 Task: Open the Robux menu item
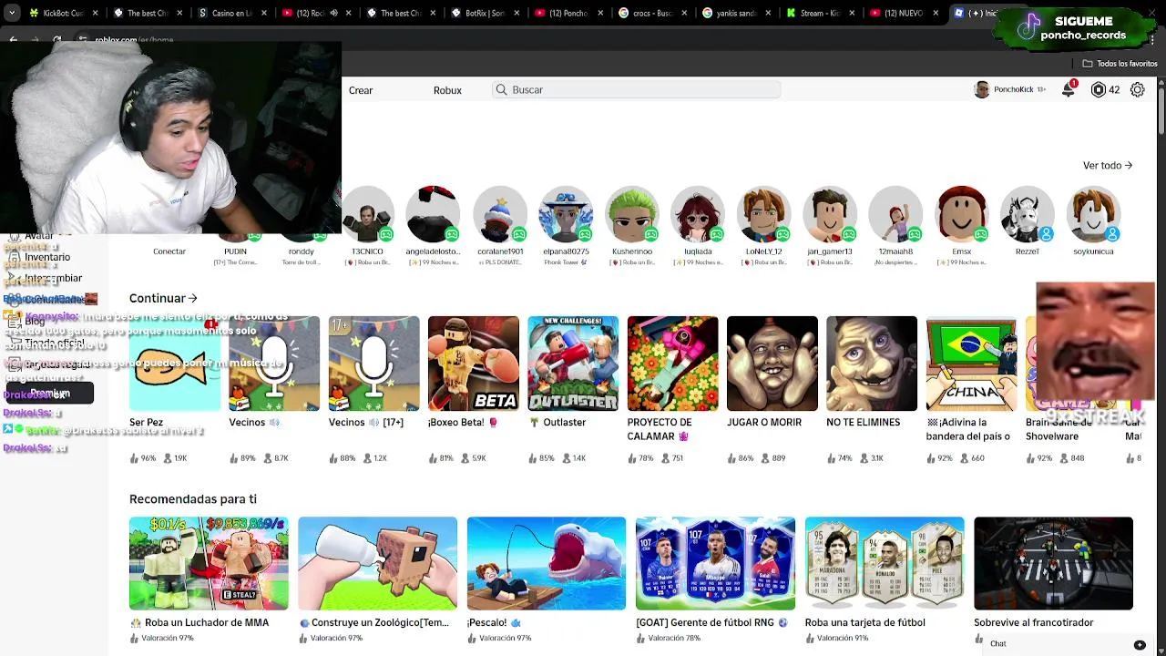[x=447, y=90]
